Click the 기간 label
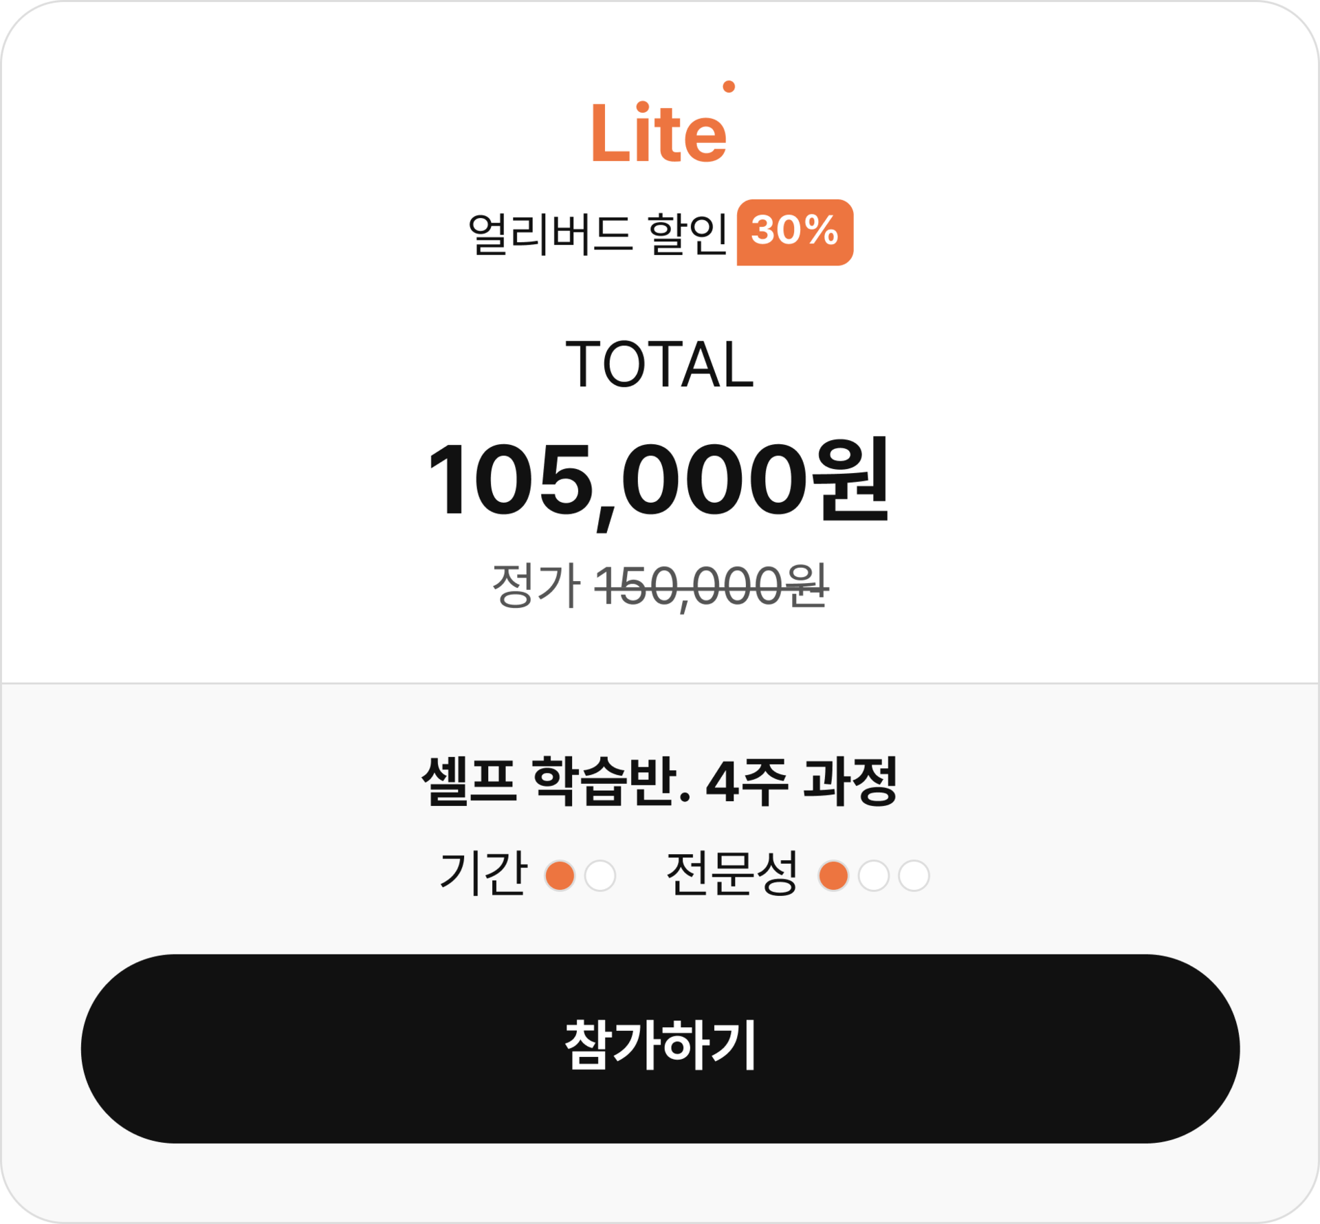Screen dimensions: 1320x1224 pos(484,873)
